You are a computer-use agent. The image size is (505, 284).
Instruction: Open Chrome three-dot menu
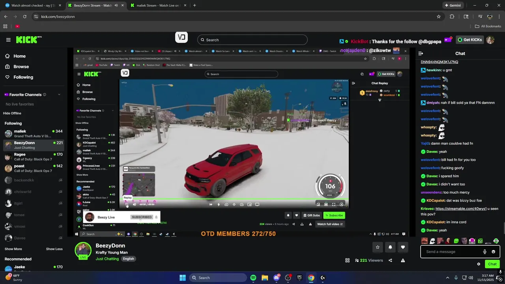pos(499,17)
